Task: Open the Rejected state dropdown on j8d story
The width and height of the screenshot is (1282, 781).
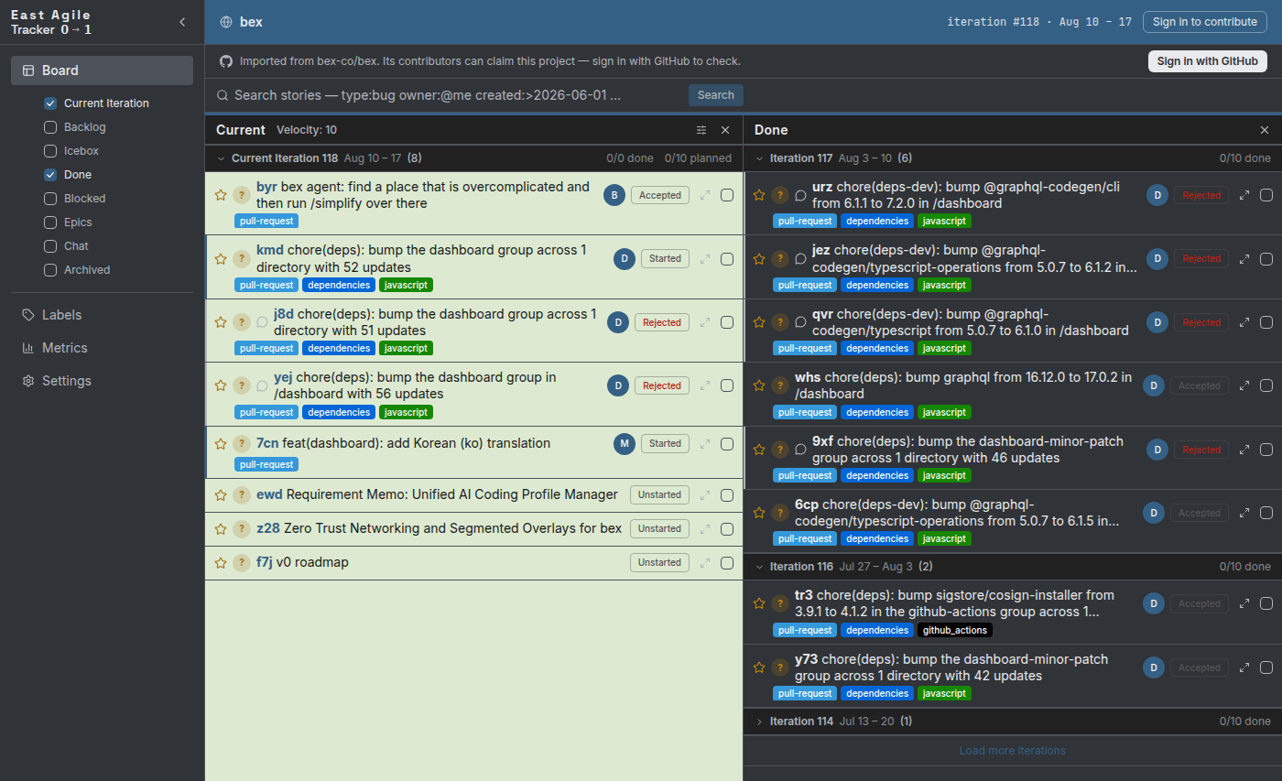Action: (x=662, y=322)
